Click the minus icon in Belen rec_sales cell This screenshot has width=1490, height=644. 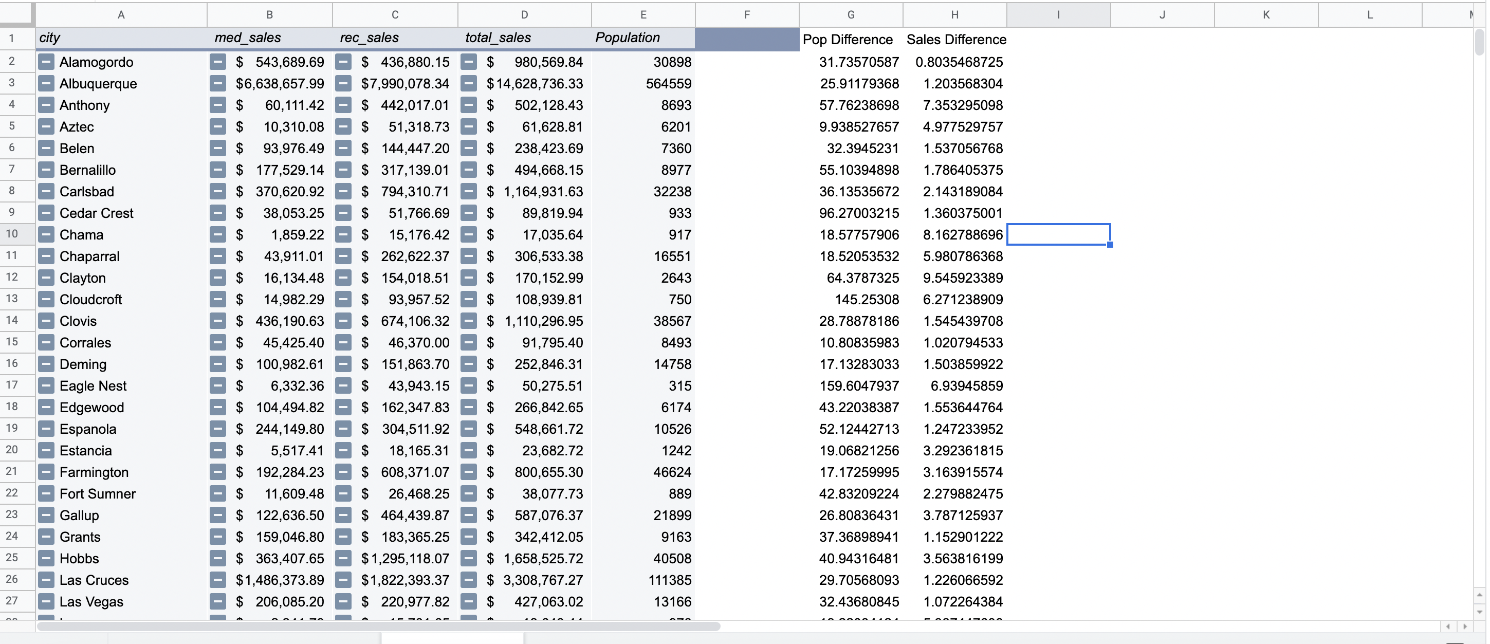[x=343, y=148]
